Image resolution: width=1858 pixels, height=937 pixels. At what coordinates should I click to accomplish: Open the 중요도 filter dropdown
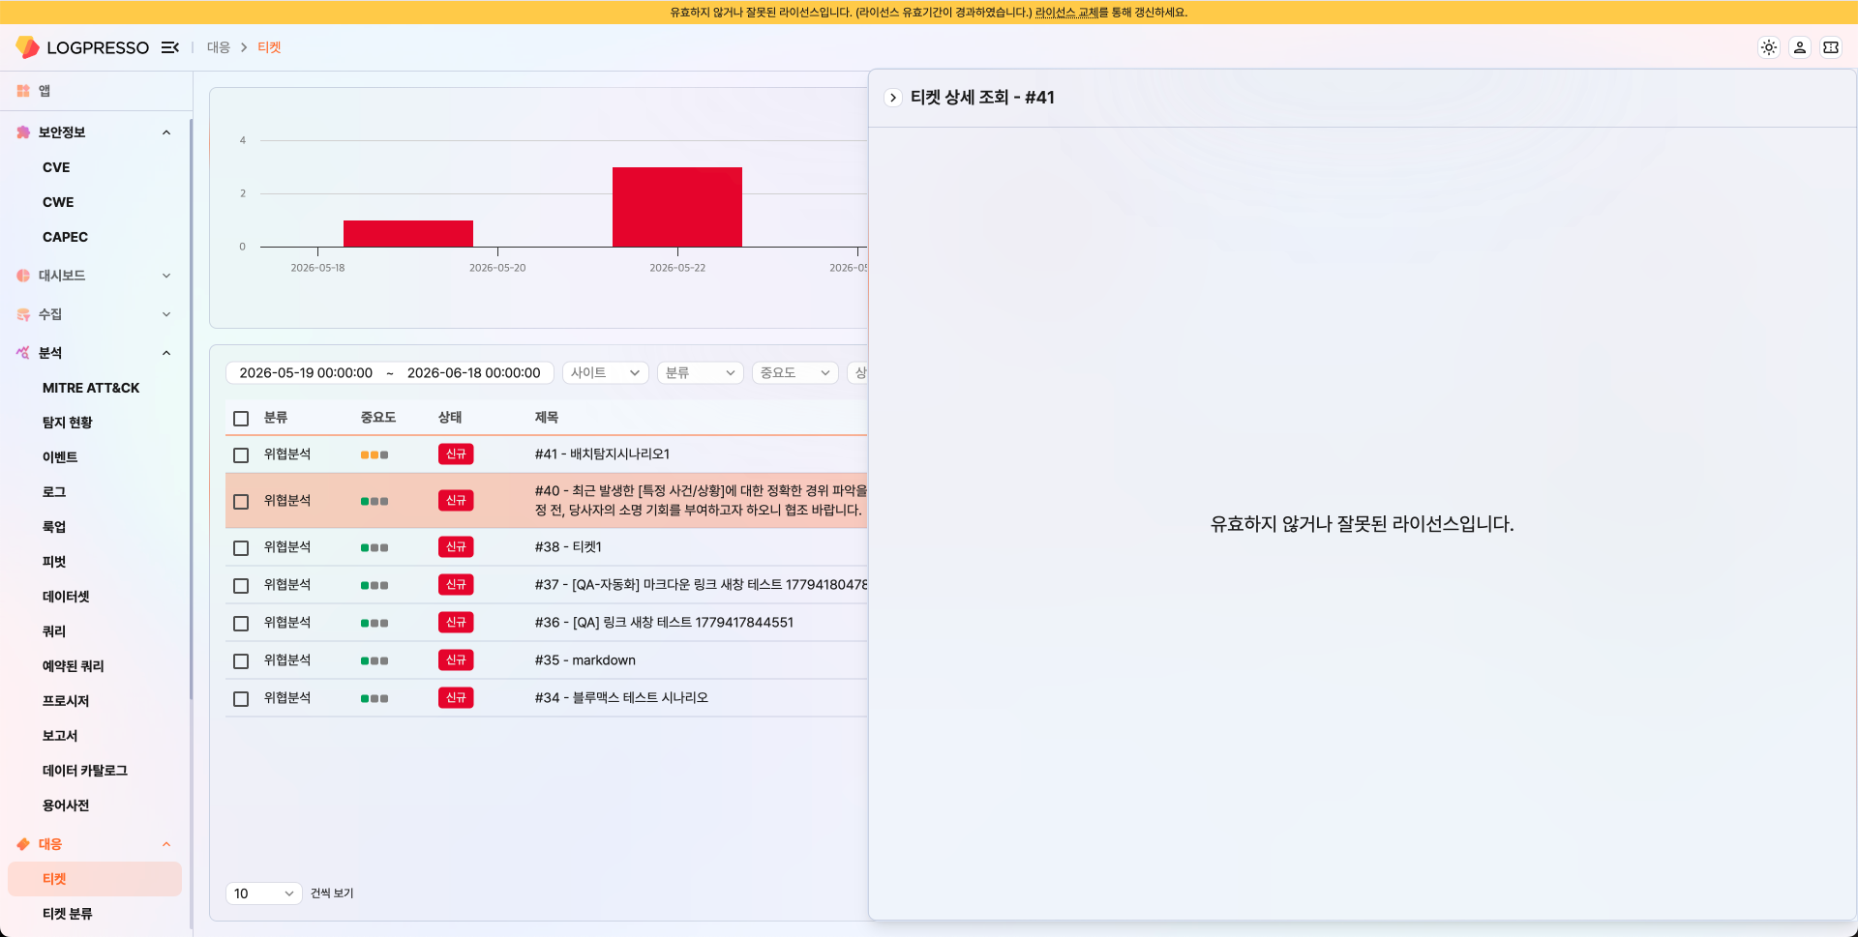coord(794,372)
